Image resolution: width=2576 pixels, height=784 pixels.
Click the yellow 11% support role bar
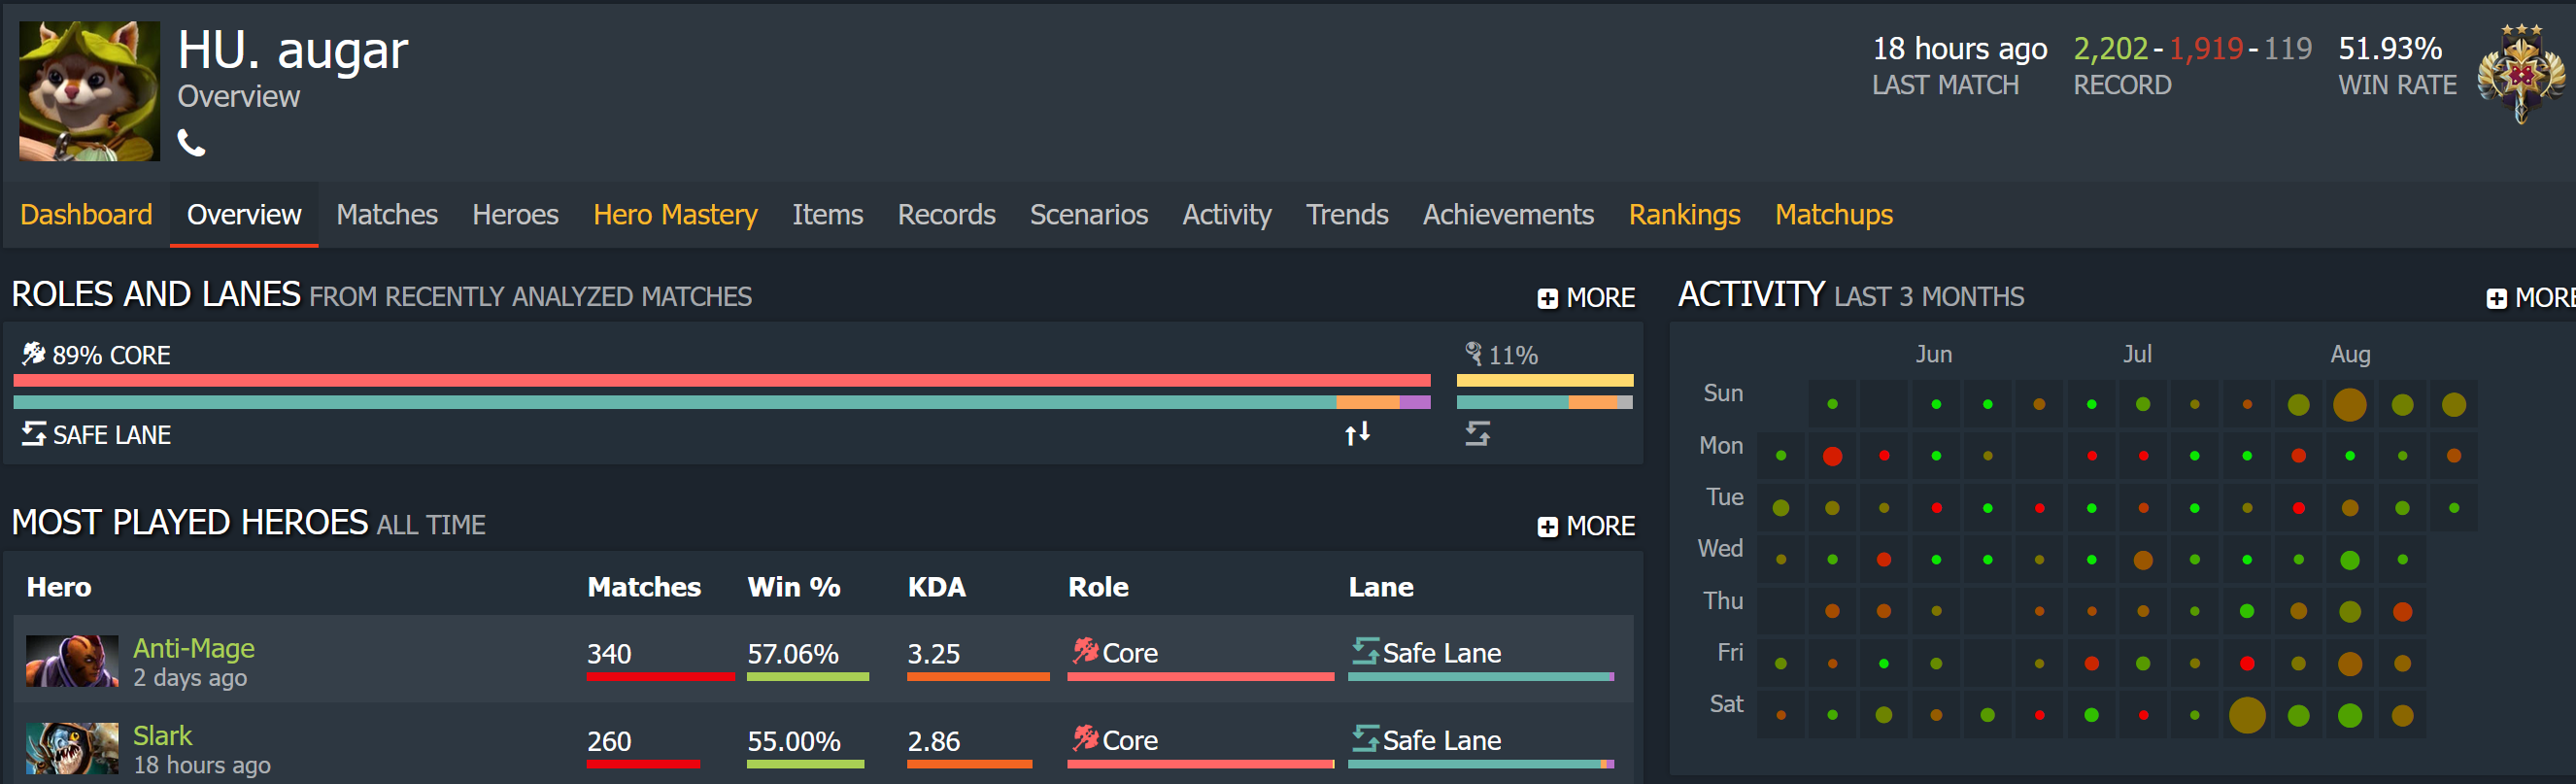coord(1545,380)
